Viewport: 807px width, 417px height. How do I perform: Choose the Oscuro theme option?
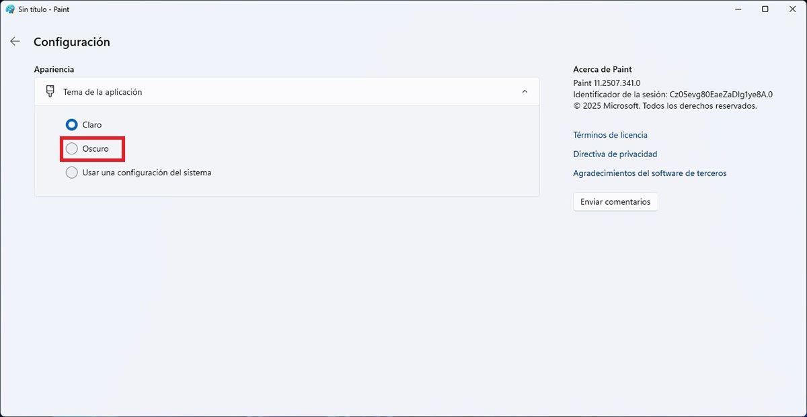click(71, 148)
